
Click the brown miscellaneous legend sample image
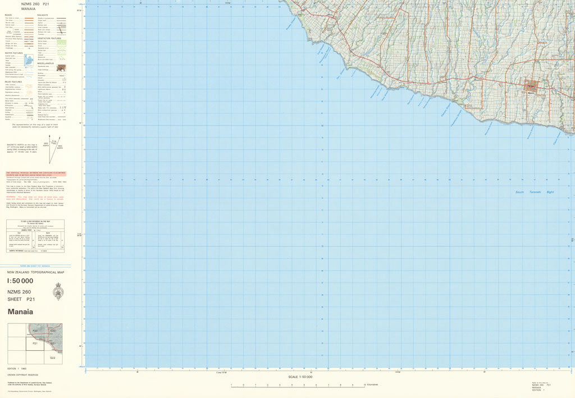[60, 68]
